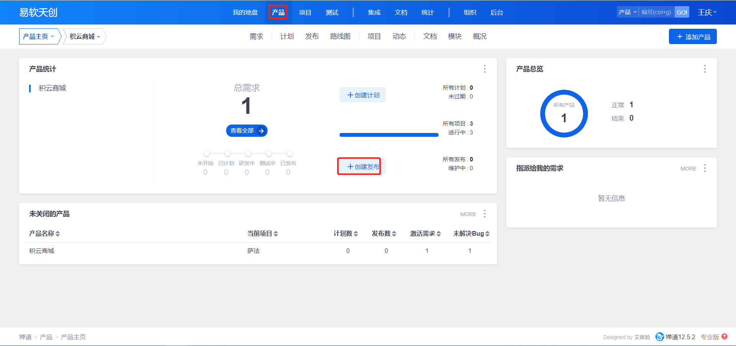Open the 指派给我的需求 panel kebab menu
Screen dimensions: 736x346
(x=705, y=168)
